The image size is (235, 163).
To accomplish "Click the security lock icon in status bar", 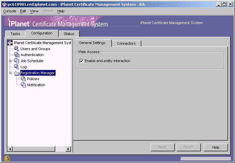I will (7, 158).
